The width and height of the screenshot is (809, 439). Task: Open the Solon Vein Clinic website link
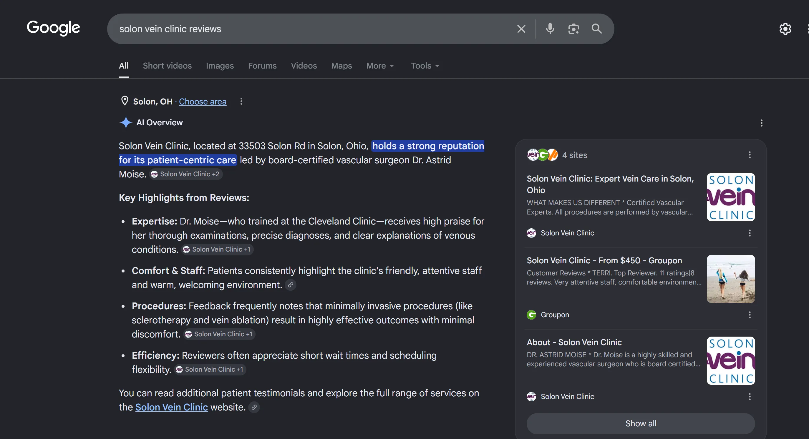(171, 407)
